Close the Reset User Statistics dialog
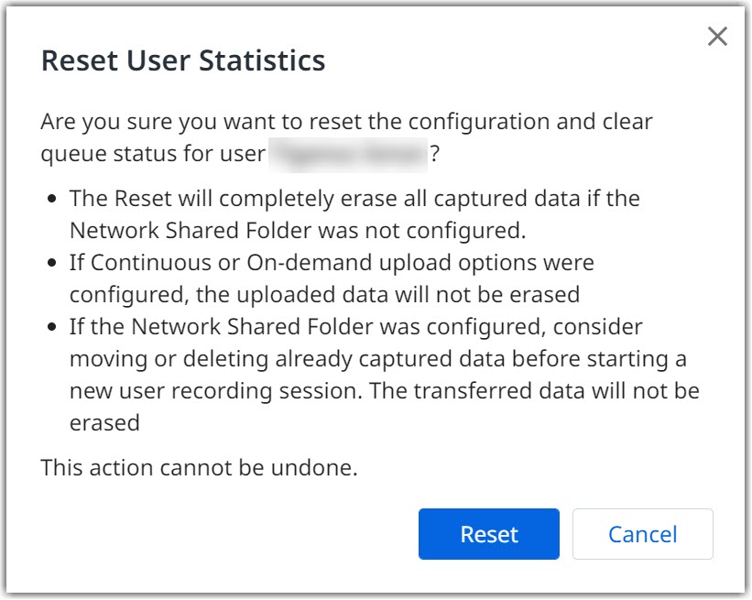 (x=717, y=37)
